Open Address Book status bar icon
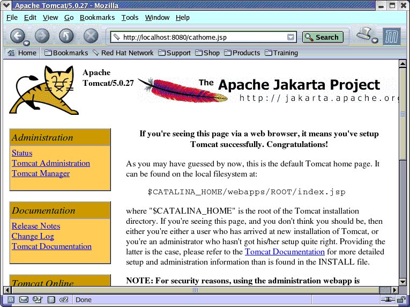This screenshot has width=410, height=307. (x=51, y=299)
